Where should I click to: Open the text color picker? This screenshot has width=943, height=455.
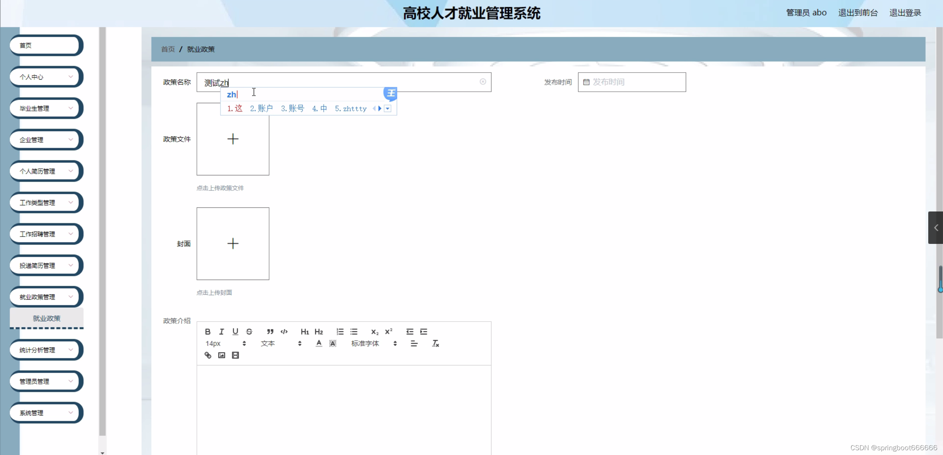pos(319,343)
